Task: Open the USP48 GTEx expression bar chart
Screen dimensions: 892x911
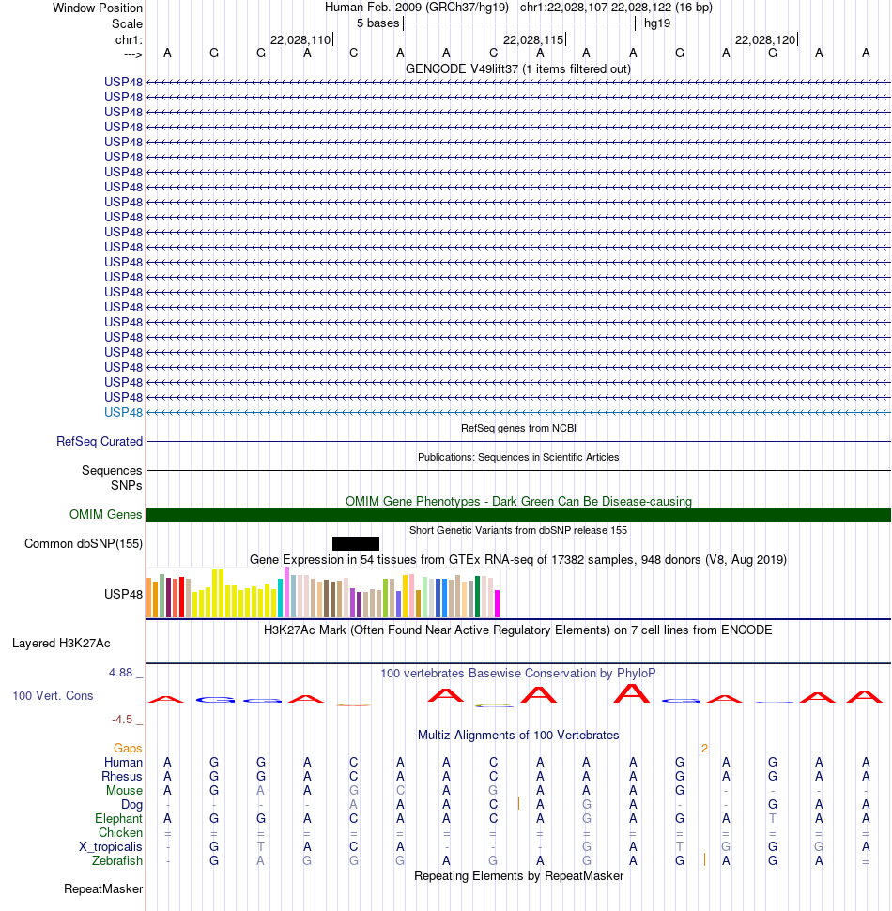Action: [x=323, y=593]
